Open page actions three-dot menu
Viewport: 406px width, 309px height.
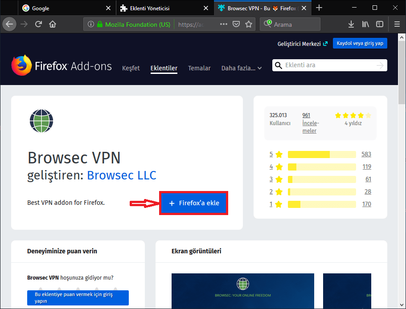coord(223,24)
